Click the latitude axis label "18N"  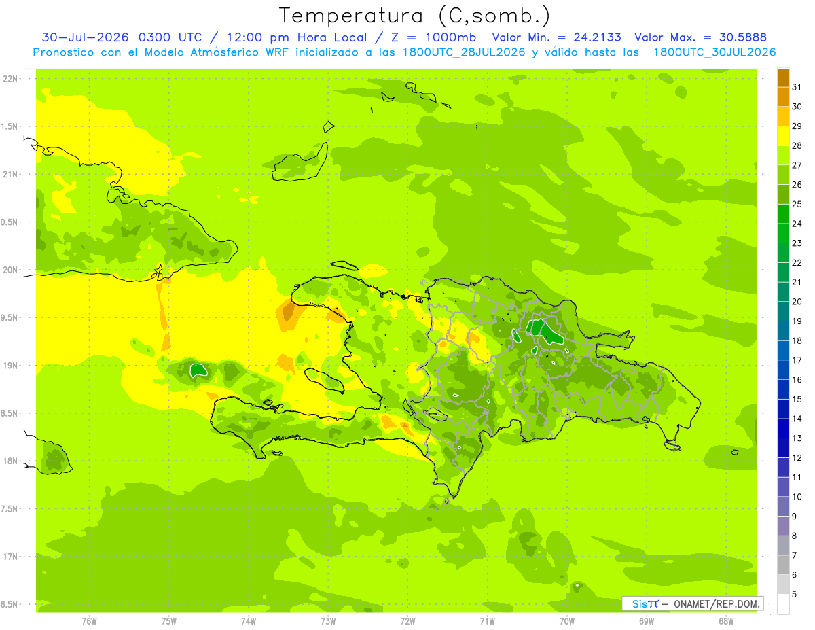coord(11,461)
